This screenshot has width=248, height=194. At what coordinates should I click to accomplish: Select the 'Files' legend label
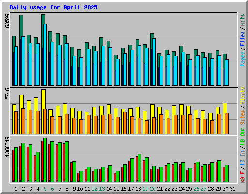pyautogui.click(x=243, y=38)
